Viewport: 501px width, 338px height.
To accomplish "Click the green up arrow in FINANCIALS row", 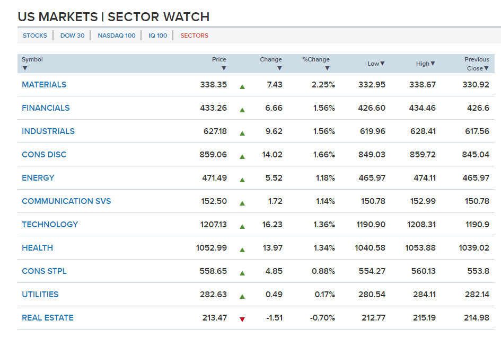I will coord(242,110).
